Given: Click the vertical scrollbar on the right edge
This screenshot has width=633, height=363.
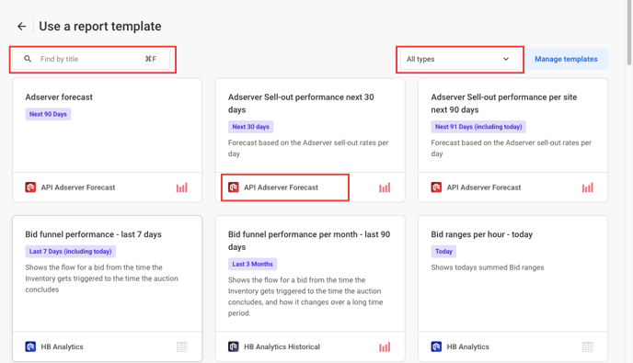Looking at the screenshot, I should (629, 32).
